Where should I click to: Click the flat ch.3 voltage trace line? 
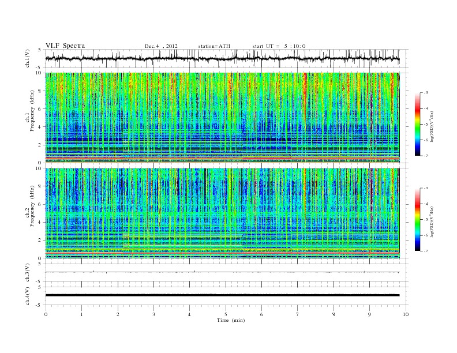tap(222, 272)
